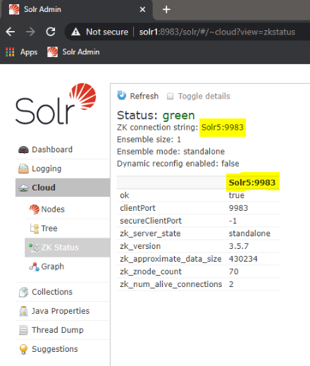This screenshot has height=366, width=310.
Task: Open the Suggestions page
Action: 63,349
